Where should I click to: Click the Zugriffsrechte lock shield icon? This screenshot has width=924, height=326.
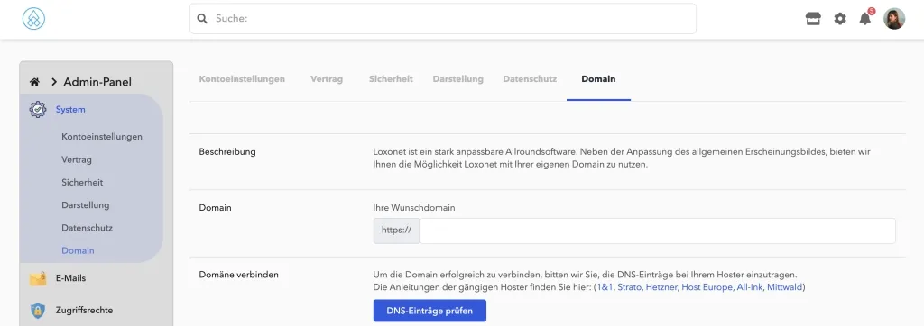(x=38, y=310)
